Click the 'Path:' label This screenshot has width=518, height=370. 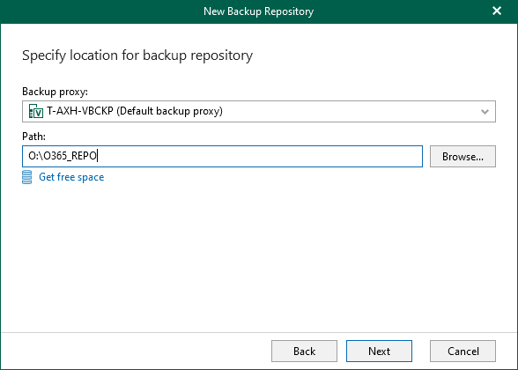tap(33, 137)
